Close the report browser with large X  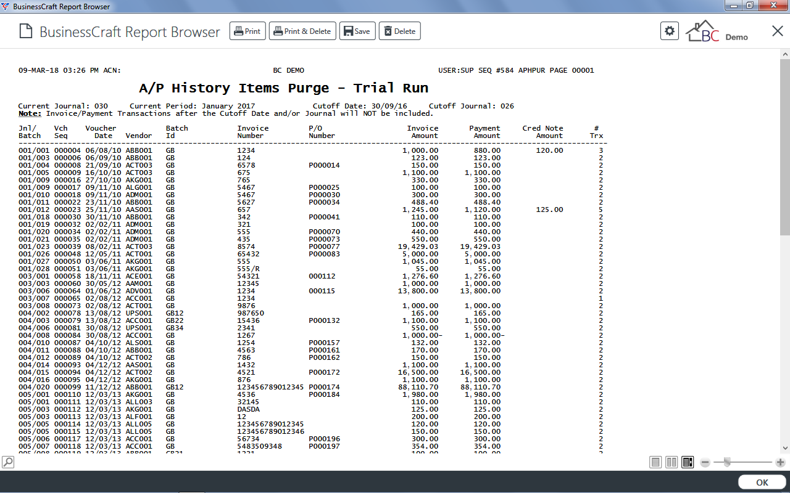click(778, 31)
